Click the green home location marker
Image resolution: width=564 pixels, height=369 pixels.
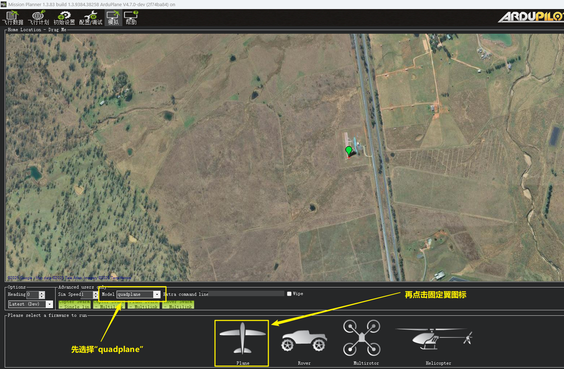coord(349,150)
